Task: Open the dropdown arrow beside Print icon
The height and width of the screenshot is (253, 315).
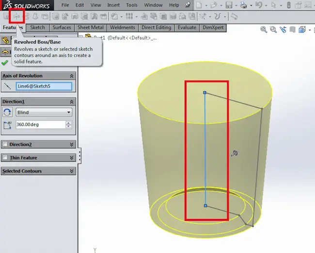Action: 251,5
